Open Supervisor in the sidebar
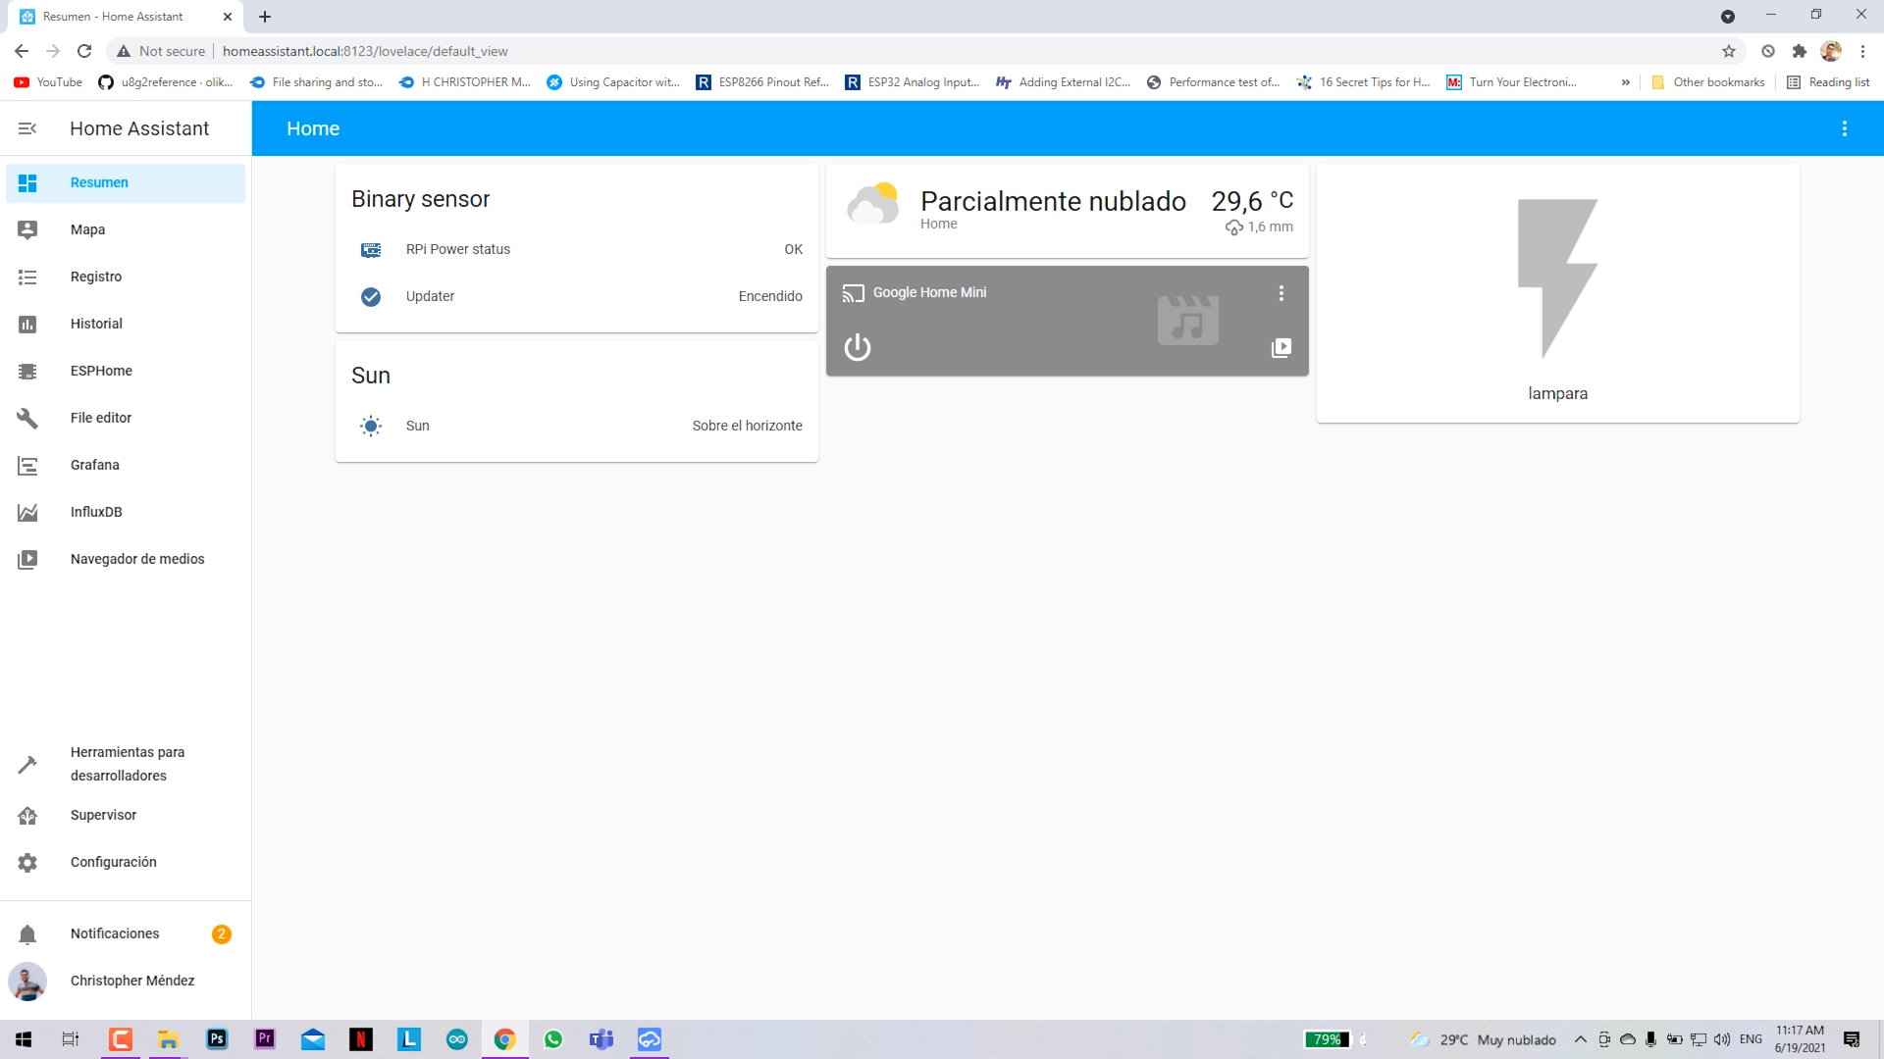This screenshot has height=1059, width=1884. point(103,815)
